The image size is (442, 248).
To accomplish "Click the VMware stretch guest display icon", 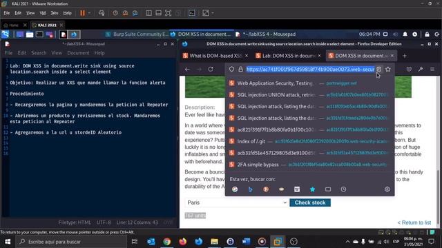I will point(206,13).
